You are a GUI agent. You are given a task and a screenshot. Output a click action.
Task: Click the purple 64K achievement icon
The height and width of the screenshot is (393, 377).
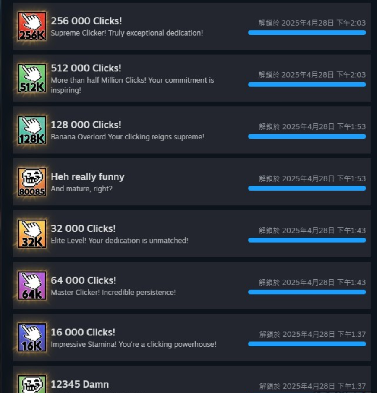32,286
